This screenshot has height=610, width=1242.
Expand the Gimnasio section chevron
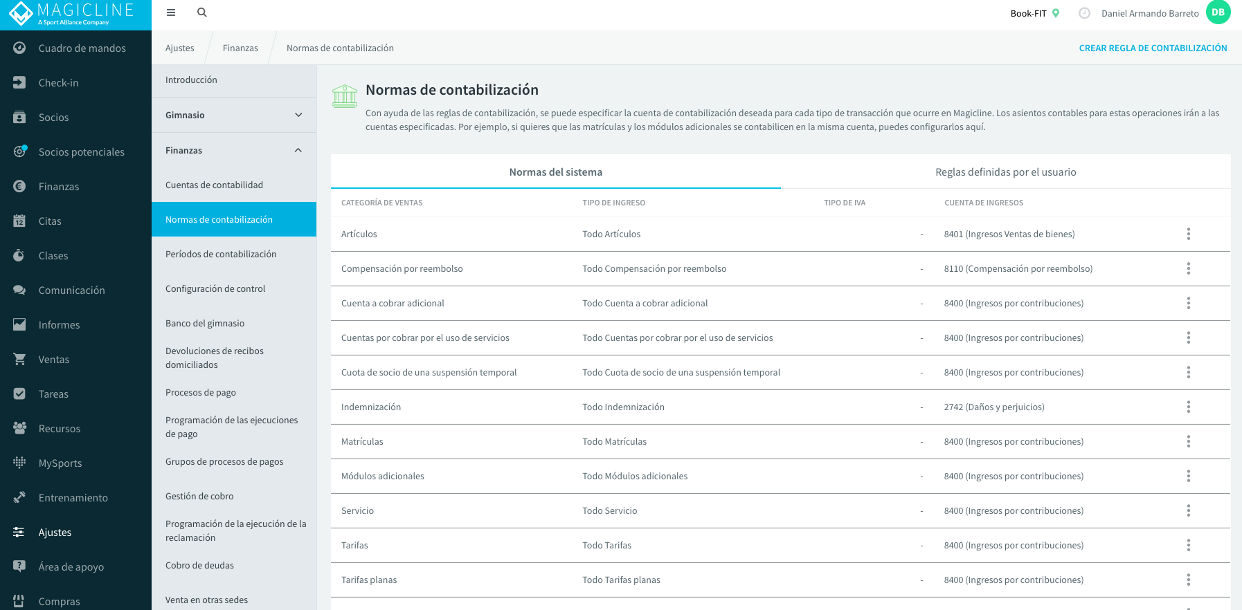(298, 115)
